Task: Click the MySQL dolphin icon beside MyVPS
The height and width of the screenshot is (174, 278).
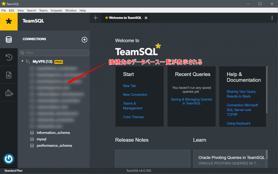Action: coord(28,62)
